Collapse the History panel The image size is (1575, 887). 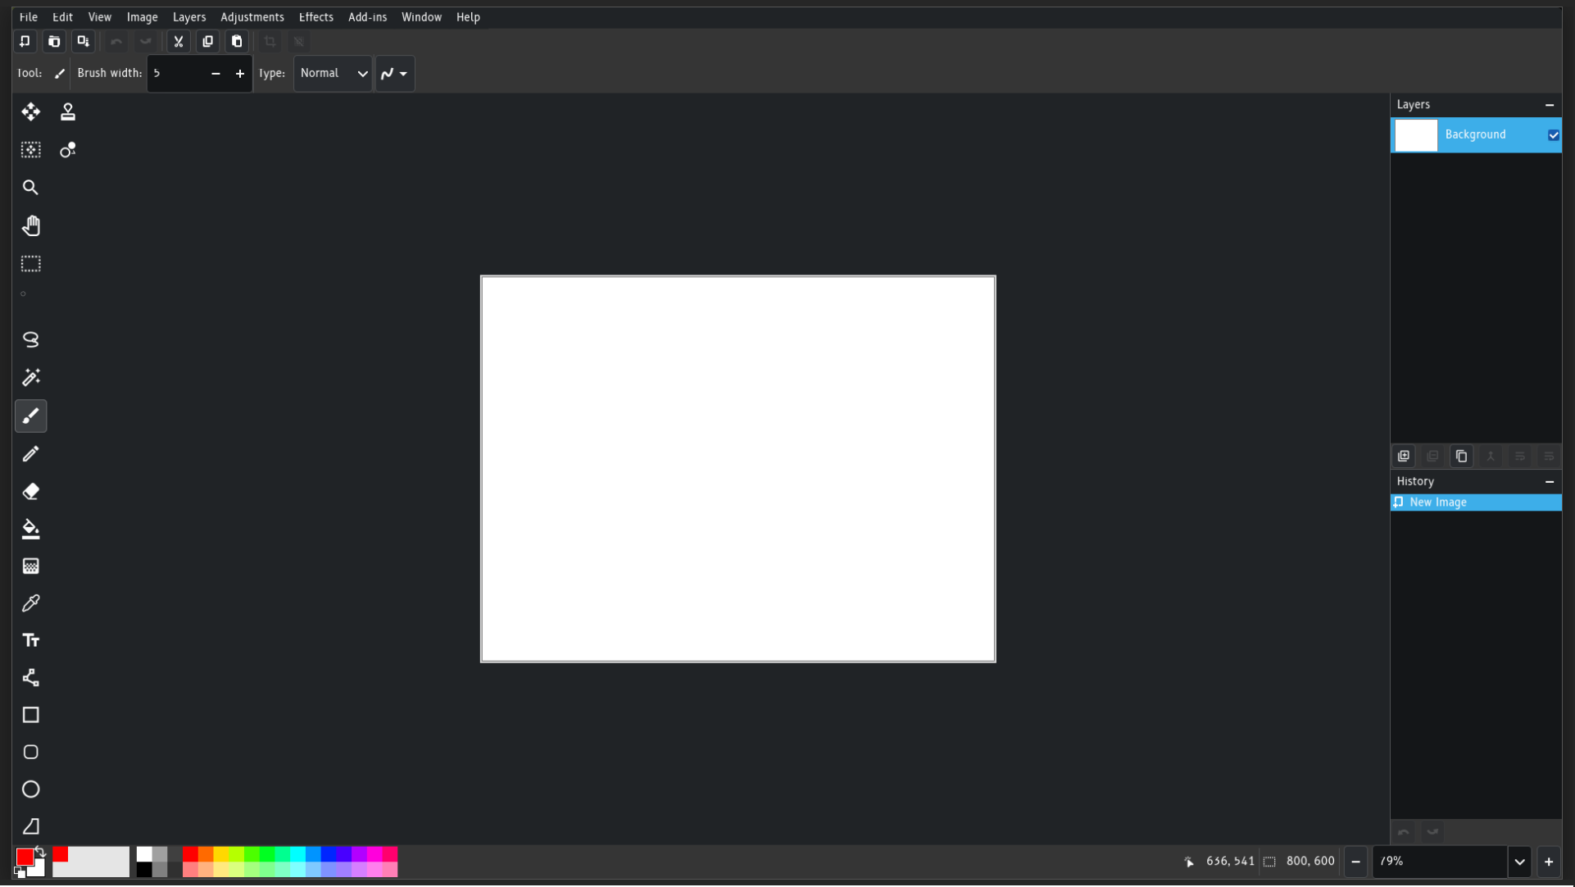coord(1549,482)
